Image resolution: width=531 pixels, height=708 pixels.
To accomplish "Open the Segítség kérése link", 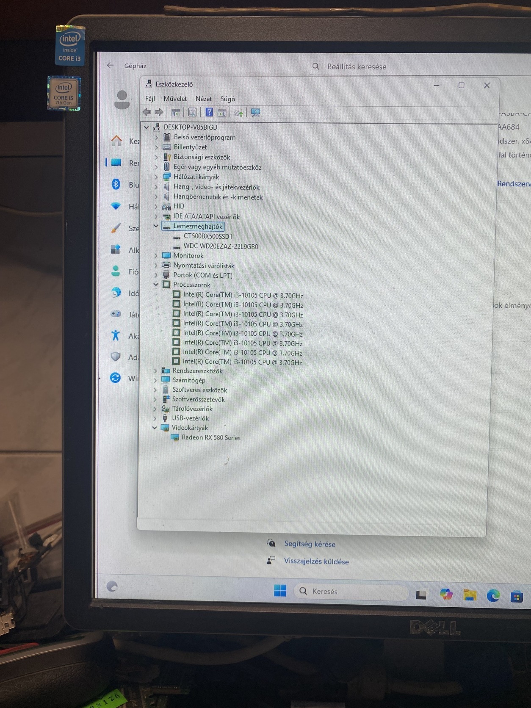I will (310, 544).
